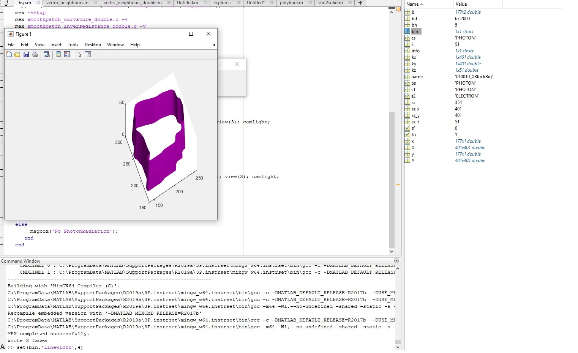
Task: Close the vertex_neighbours.m tab
Action: (95, 3)
